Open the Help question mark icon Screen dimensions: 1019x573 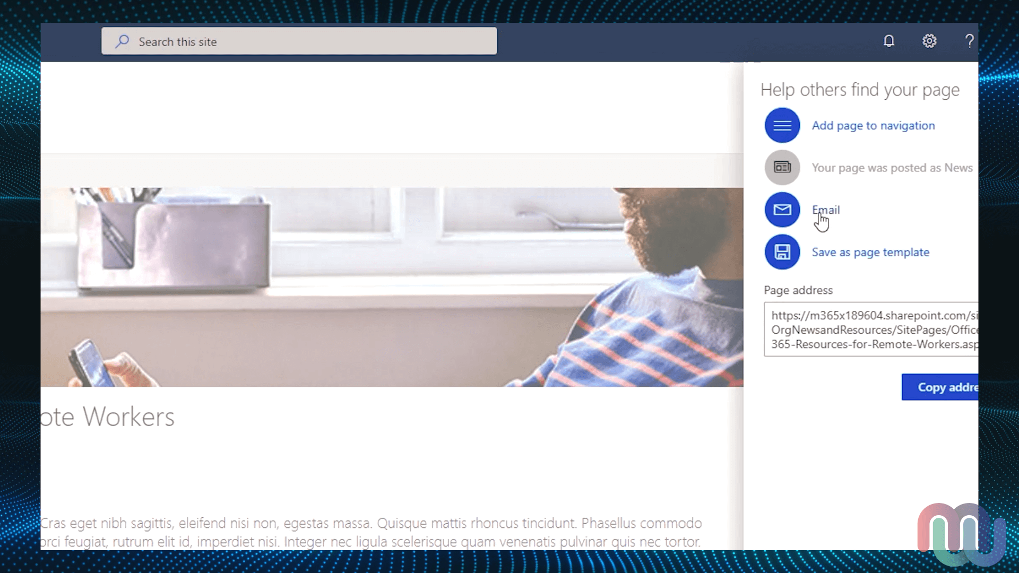point(969,40)
